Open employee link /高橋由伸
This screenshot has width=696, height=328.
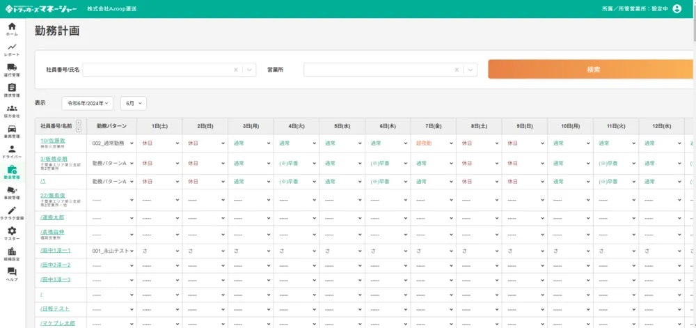[x=52, y=232]
